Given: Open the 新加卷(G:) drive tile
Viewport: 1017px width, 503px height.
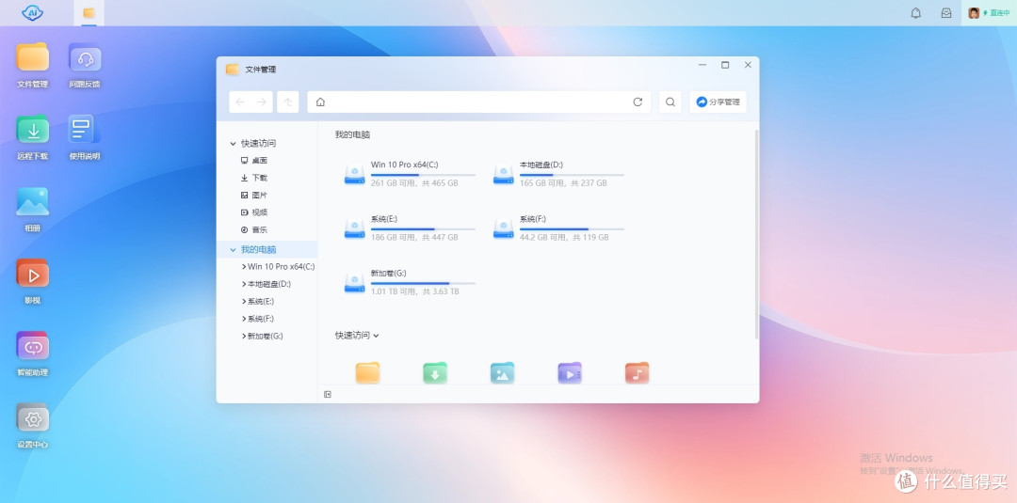Looking at the screenshot, I should (410, 283).
